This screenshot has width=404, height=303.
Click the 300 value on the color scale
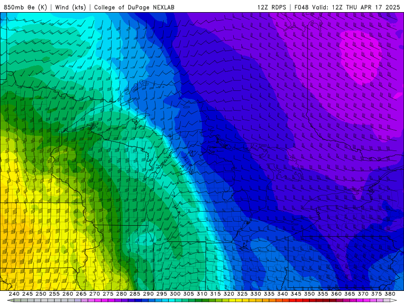[175, 294]
